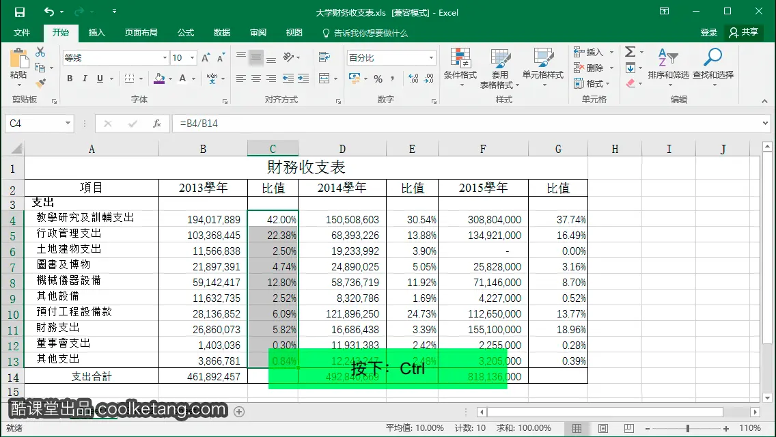The image size is (776, 437).
Task: Toggle bold formatting
Action: [x=70, y=79]
